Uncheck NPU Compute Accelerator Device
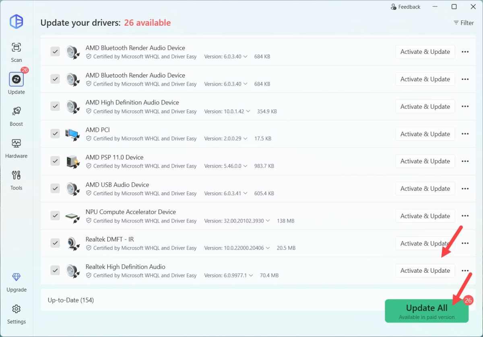Viewport: 483px width, 337px height. coord(55,216)
